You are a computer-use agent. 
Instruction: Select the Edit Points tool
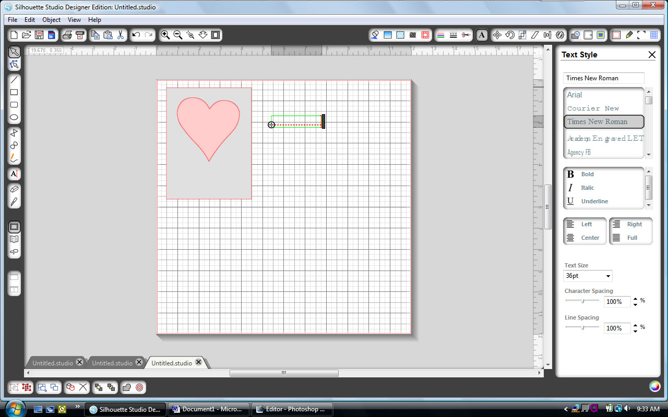pos(14,64)
